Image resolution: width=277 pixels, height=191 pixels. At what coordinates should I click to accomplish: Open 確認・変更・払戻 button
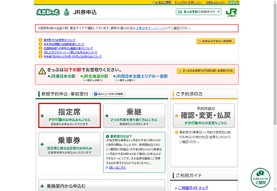point(204,116)
